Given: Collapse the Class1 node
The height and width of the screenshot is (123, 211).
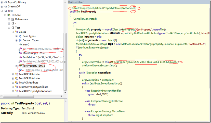Looking at the screenshot, I should (13, 32).
